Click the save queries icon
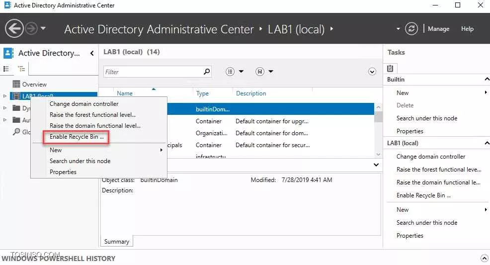 click(x=260, y=72)
